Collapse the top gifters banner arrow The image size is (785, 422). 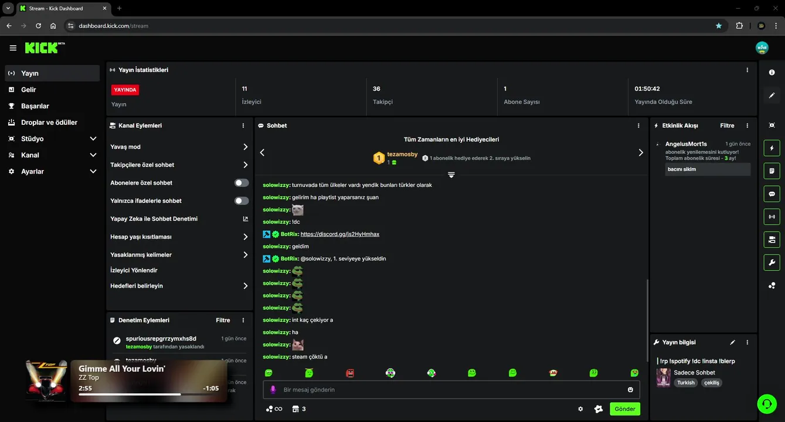click(451, 175)
